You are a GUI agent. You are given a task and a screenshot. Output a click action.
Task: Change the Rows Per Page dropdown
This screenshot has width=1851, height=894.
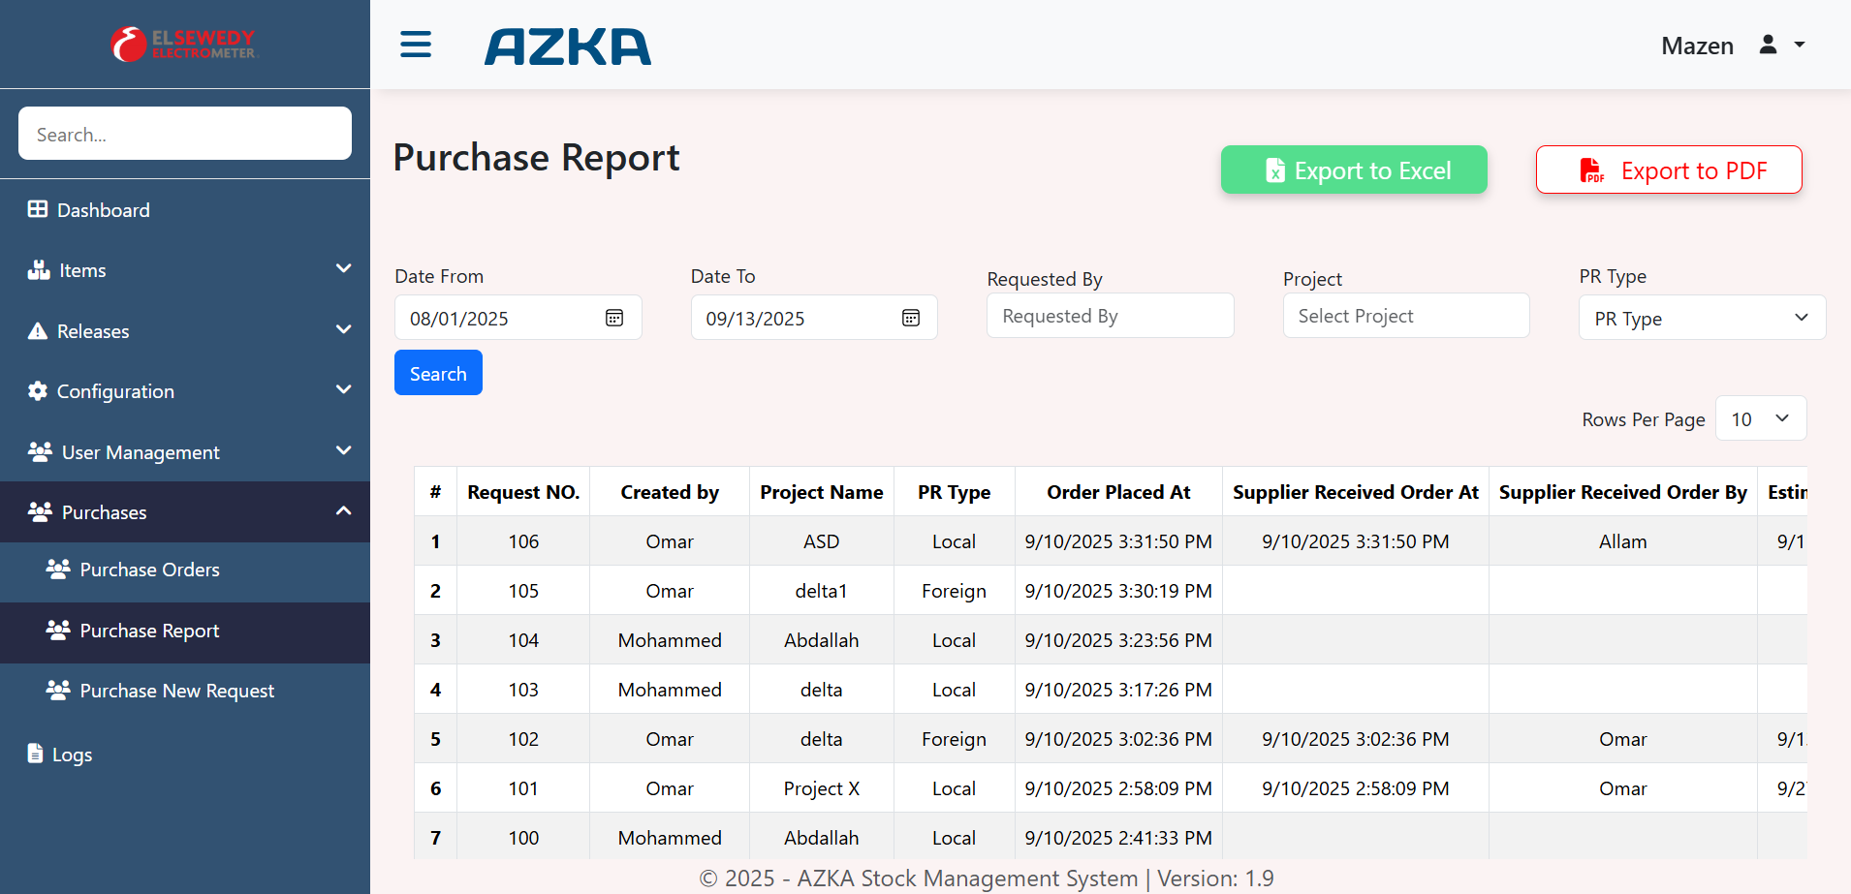click(x=1760, y=418)
